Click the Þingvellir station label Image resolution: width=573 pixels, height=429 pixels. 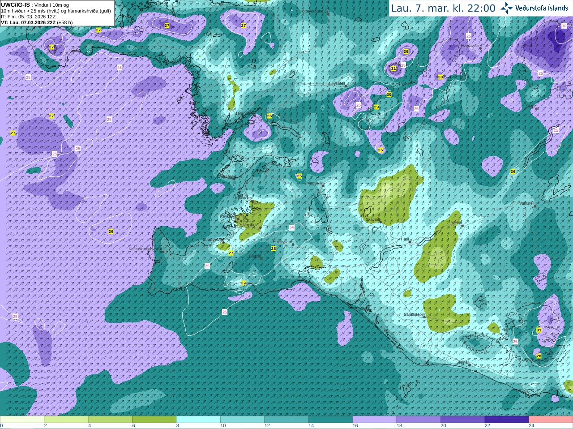pos(314,183)
